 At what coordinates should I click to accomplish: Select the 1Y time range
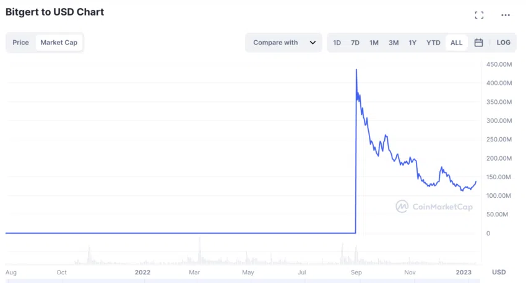point(412,43)
